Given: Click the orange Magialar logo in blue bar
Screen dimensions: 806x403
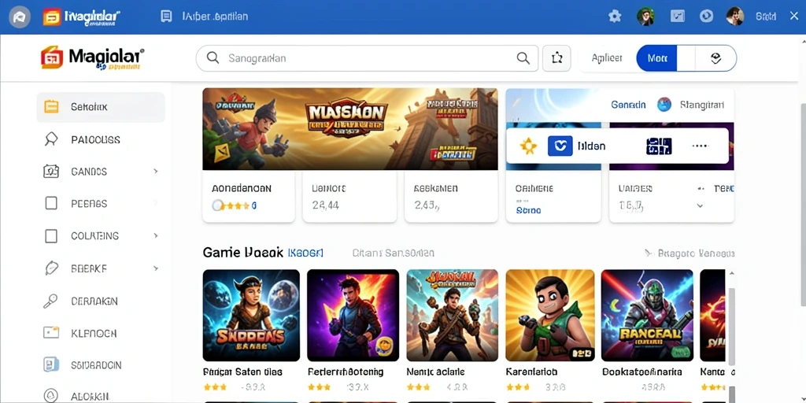Looking at the screenshot, I should click(x=51, y=17).
